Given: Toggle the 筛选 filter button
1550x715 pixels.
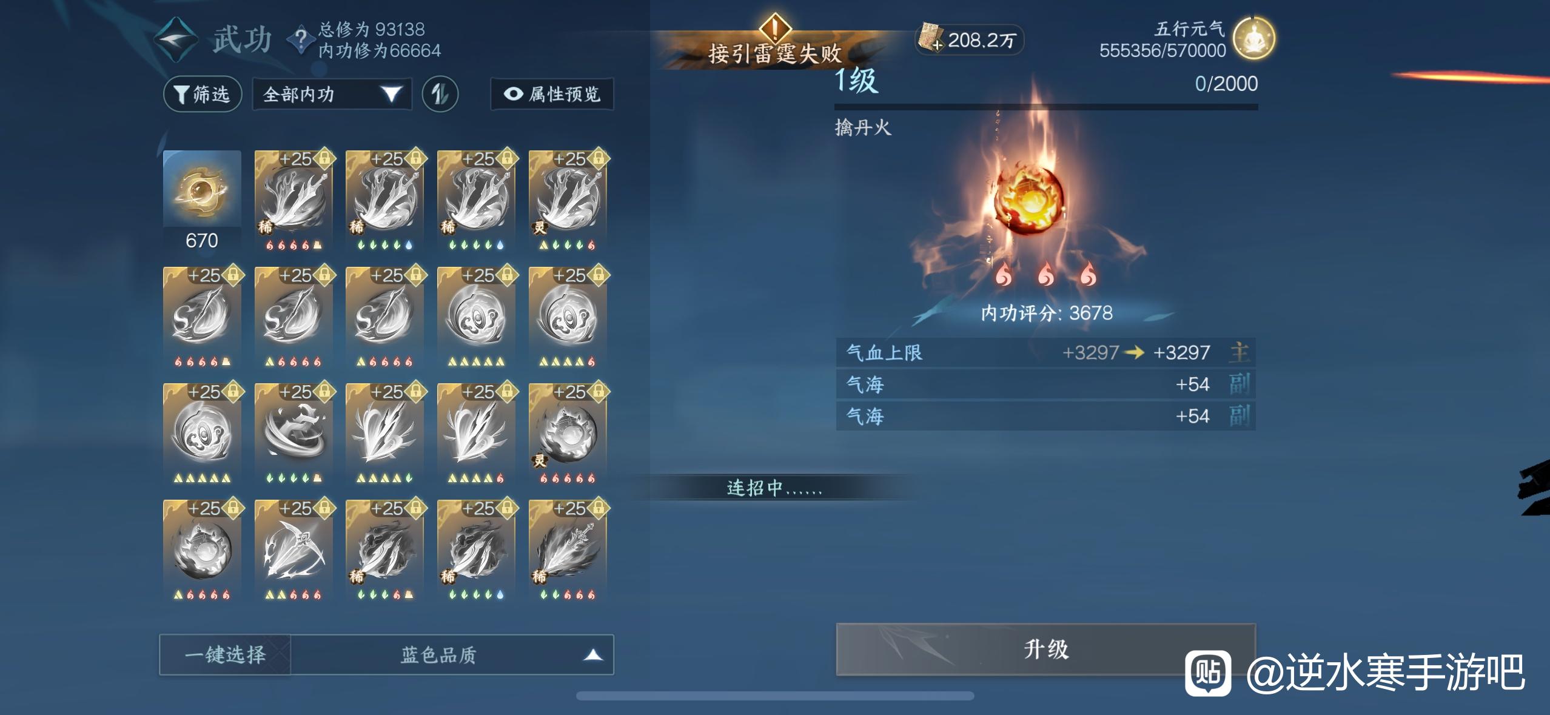Looking at the screenshot, I should [x=203, y=94].
